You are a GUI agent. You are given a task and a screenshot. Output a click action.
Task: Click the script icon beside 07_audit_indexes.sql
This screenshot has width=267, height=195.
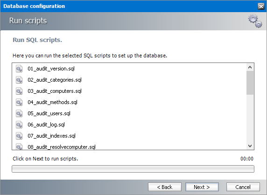coord(19,136)
